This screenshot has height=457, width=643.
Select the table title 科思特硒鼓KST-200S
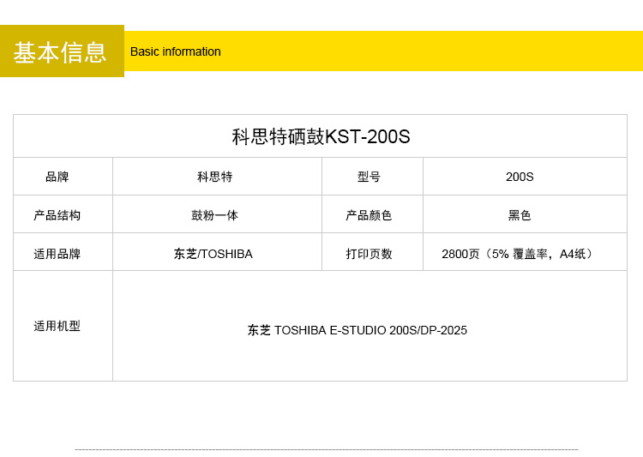click(x=321, y=136)
